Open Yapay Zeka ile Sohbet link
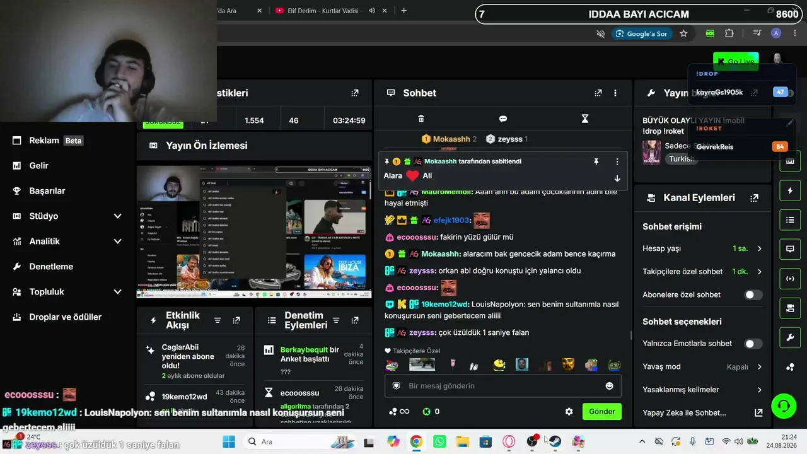Screen dimensions: 807x454 coord(702,413)
